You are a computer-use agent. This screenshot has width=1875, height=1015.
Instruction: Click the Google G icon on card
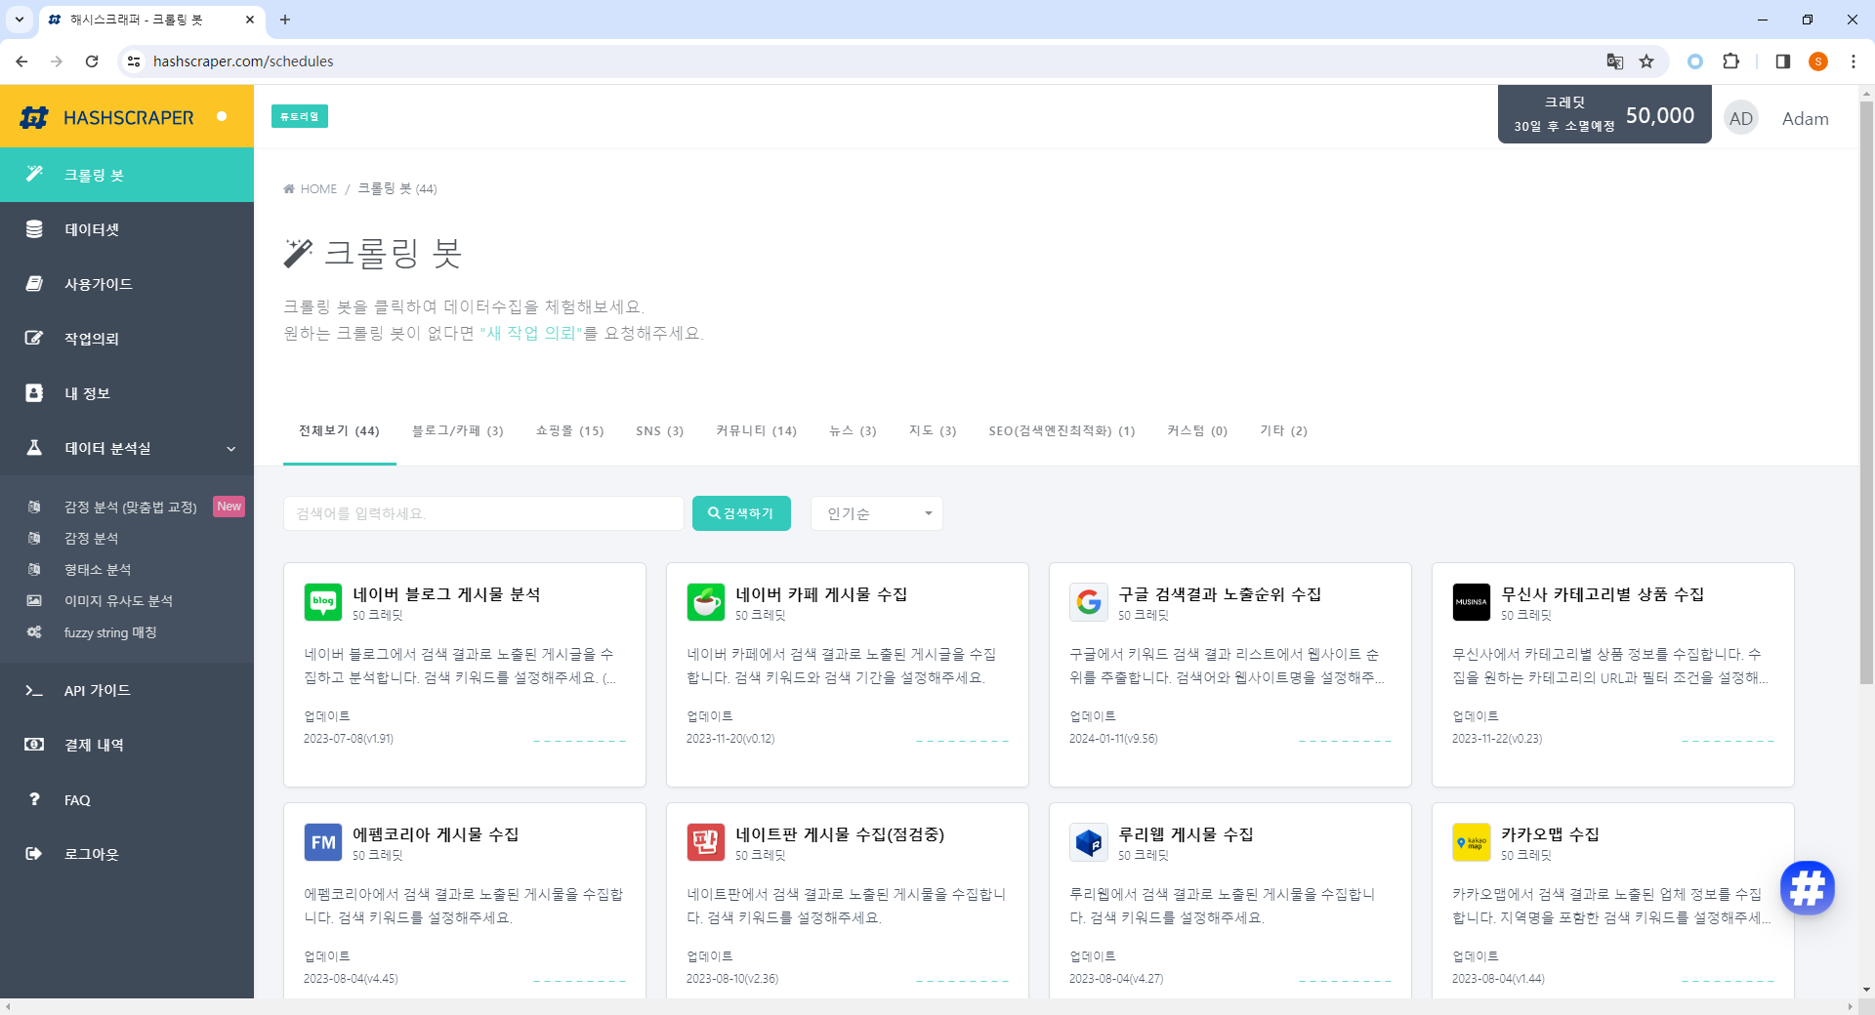(1089, 602)
